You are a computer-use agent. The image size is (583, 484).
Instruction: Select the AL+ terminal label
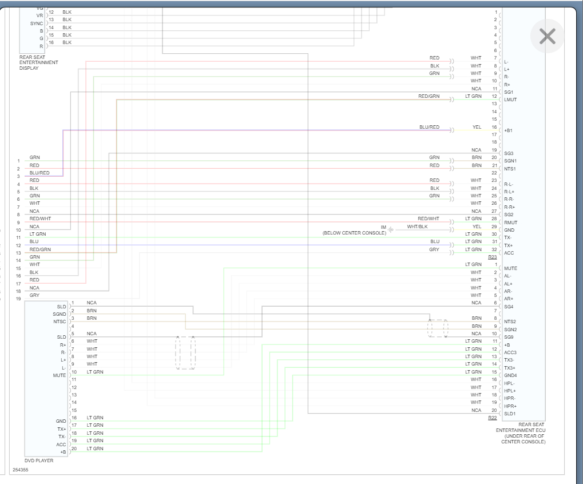coord(508,284)
